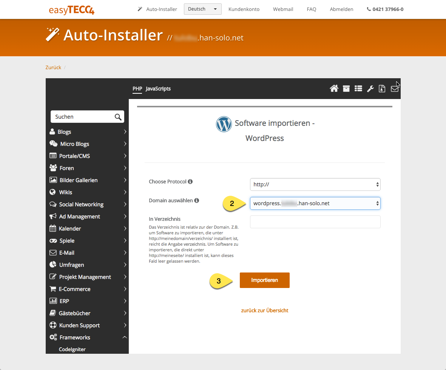
Task: Open the Domain auswählen dropdown
Action: click(315, 203)
